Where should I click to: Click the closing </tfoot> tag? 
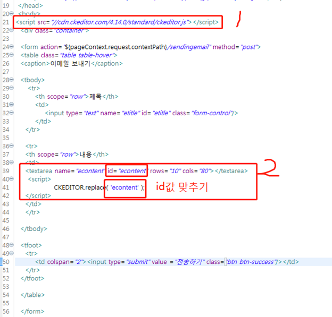coord(32,279)
